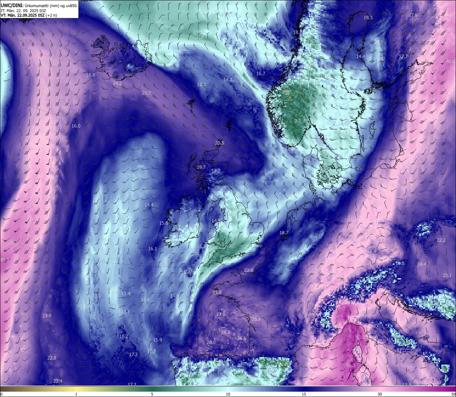The image size is (456, 397).
Task: Click the value 20.5 on the map
Action: (219, 143)
